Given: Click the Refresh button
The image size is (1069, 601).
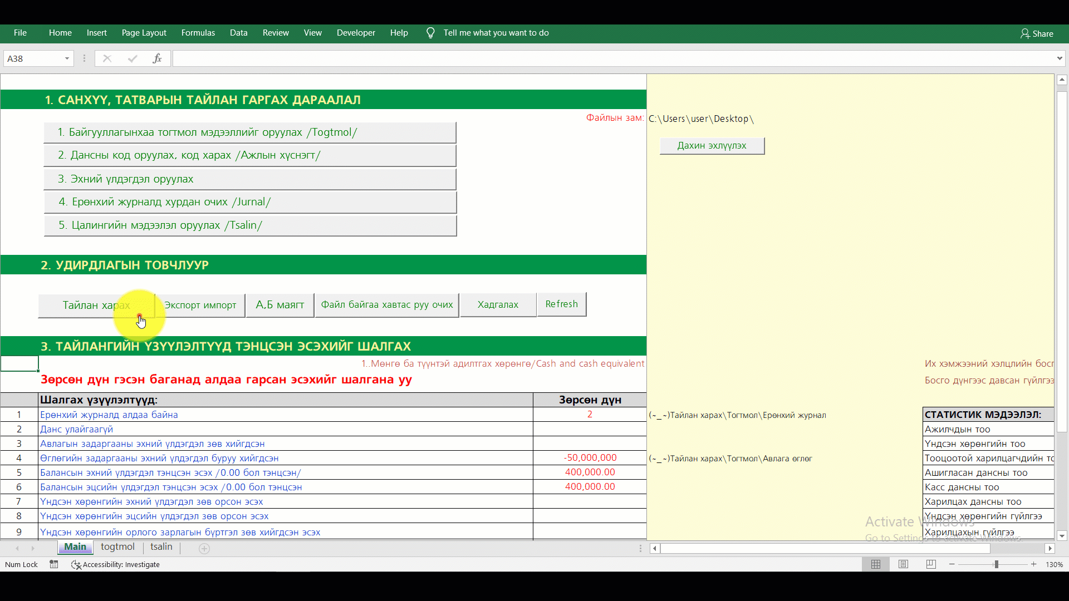Looking at the screenshot, I should (561, 304).
